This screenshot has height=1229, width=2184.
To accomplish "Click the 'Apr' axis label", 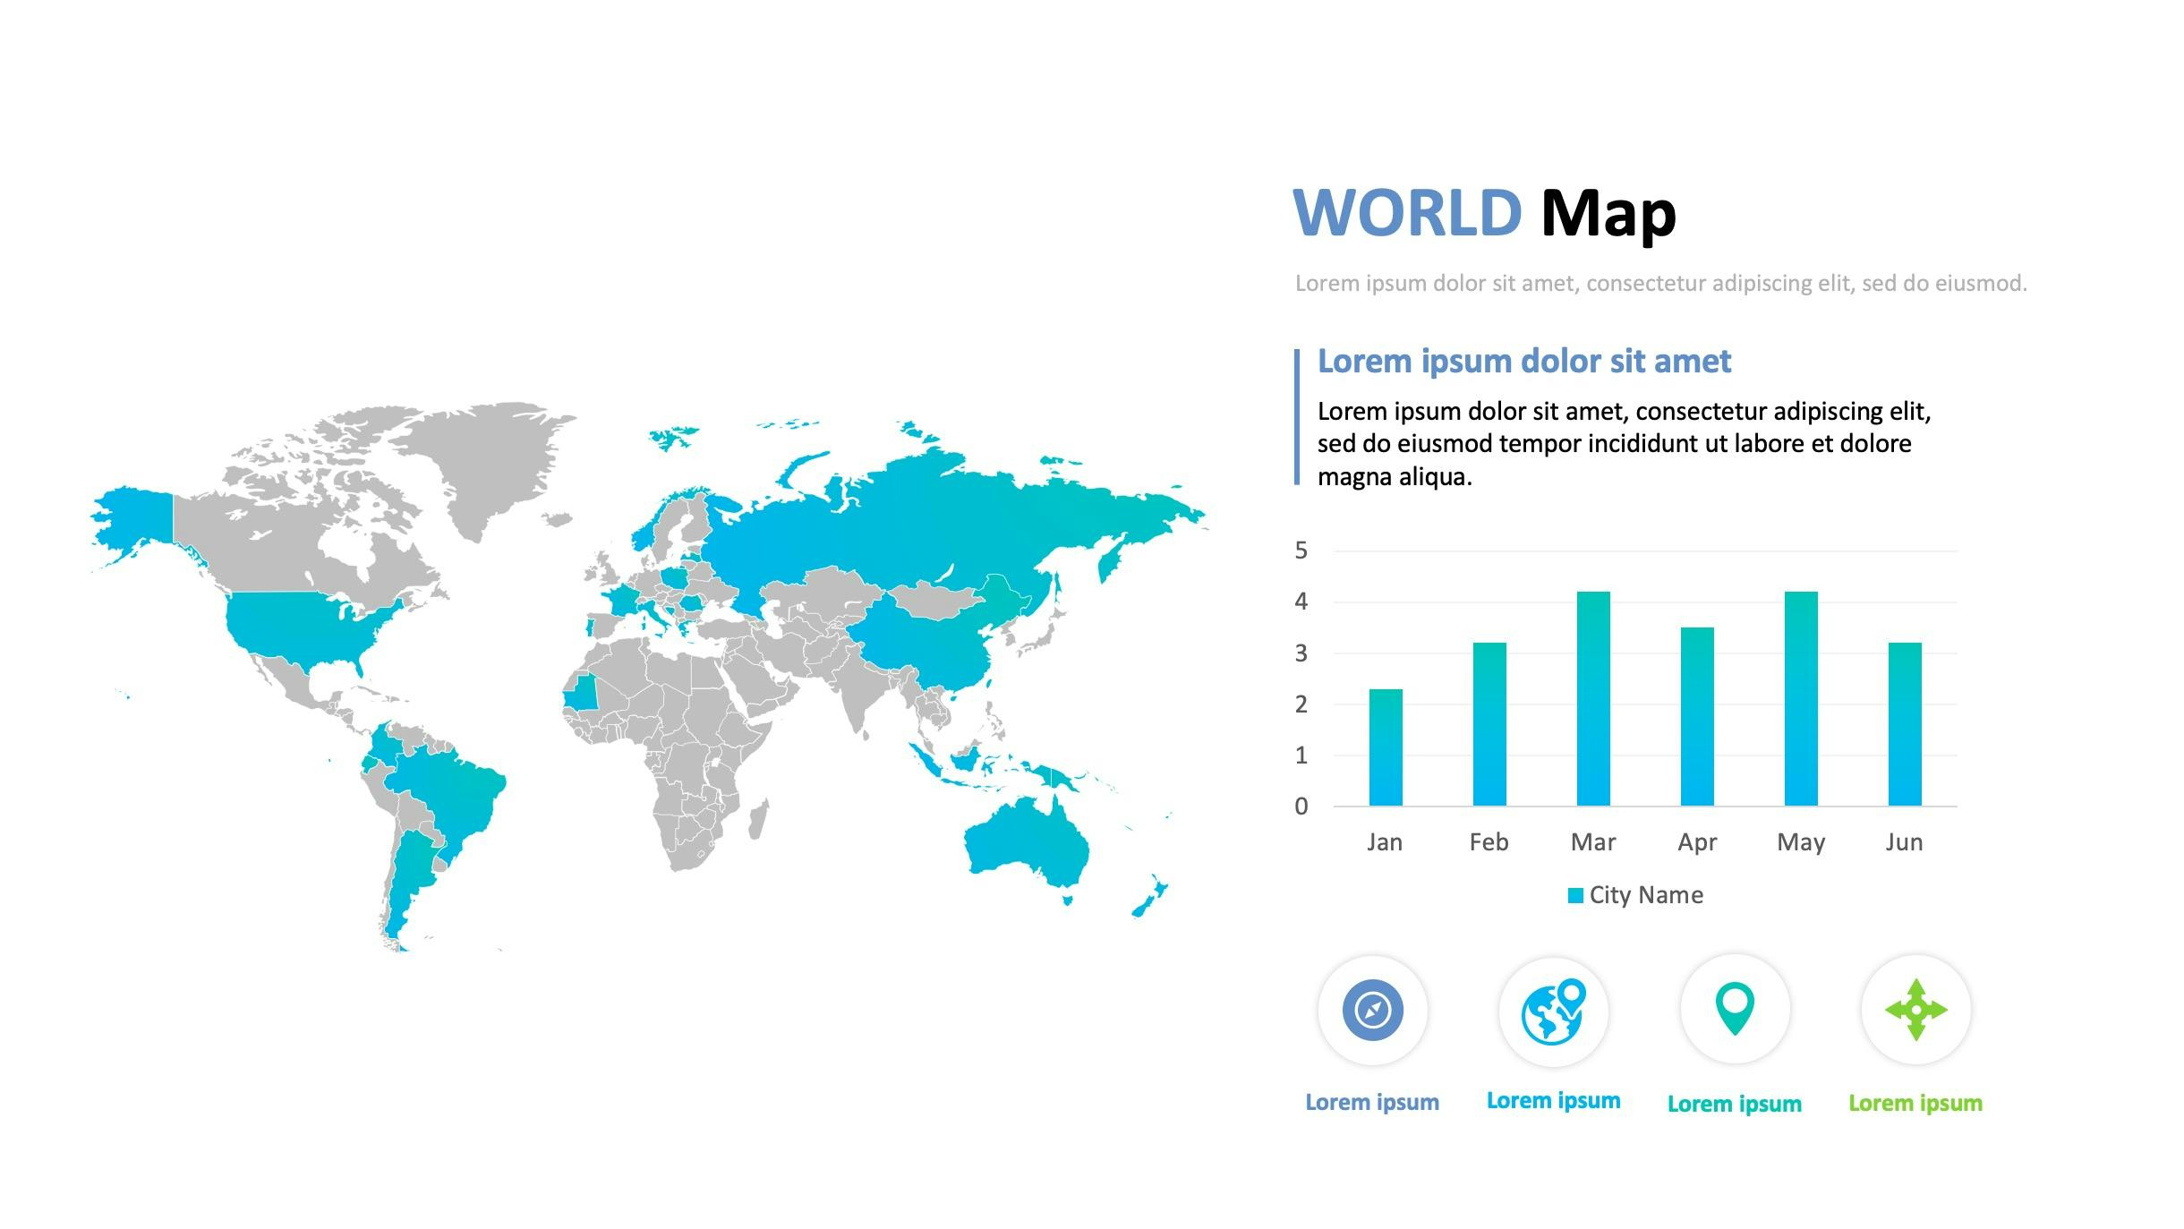I will [x=1697, y=842].
